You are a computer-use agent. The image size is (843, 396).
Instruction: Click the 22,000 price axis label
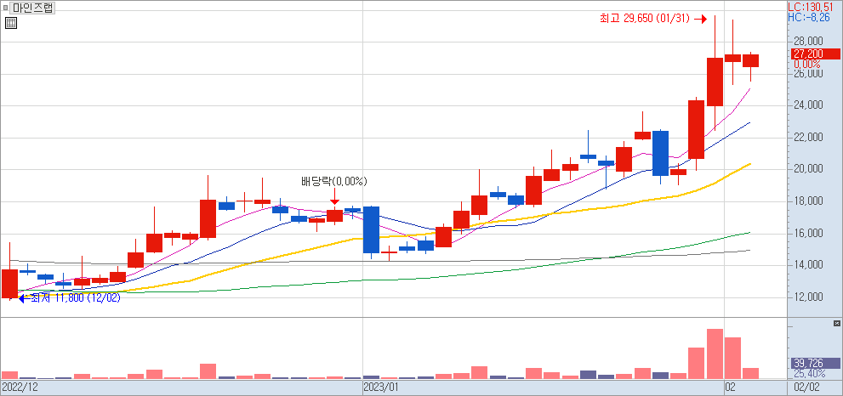(807, 138)
